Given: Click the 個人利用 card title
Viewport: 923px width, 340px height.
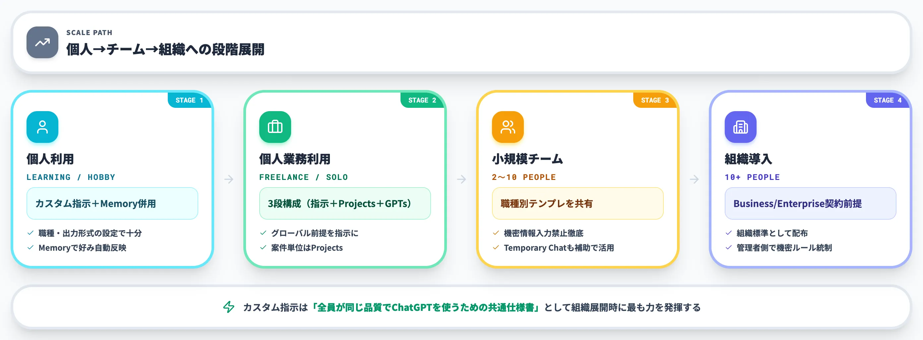Looking at the screenshot, I should (x=50, y=159).
